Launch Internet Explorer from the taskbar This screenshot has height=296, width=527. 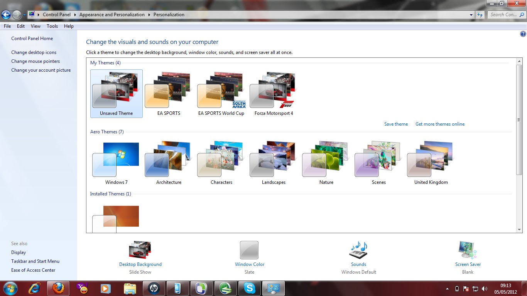[35, 288]
